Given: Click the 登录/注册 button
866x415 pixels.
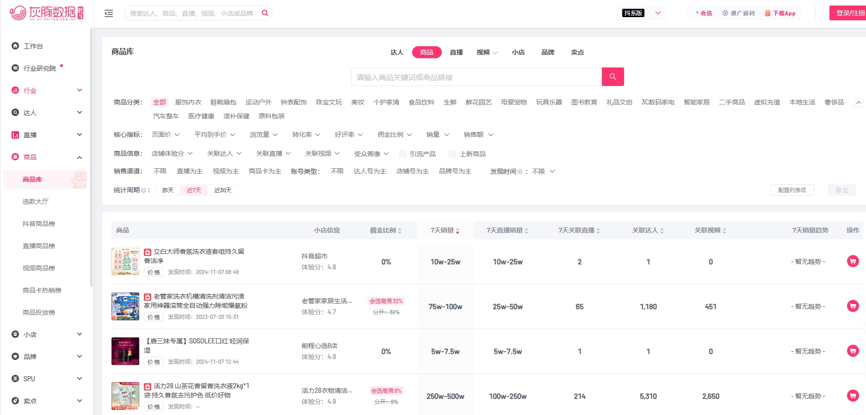Looking at the screenshot, I should (x=848, y=13).
